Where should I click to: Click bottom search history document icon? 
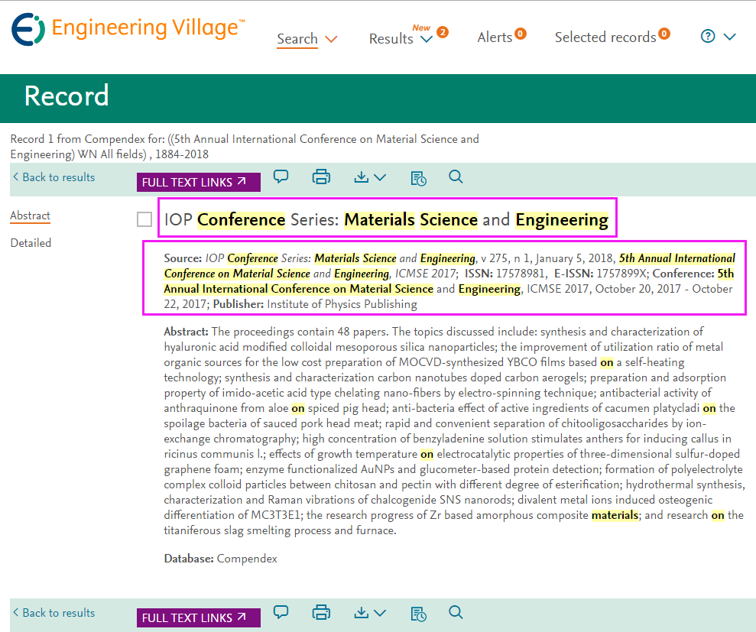point(418,614)
